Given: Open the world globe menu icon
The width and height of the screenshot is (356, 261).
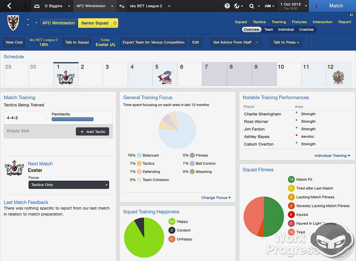Looking at the screenshot, I should tap(236, 6).
